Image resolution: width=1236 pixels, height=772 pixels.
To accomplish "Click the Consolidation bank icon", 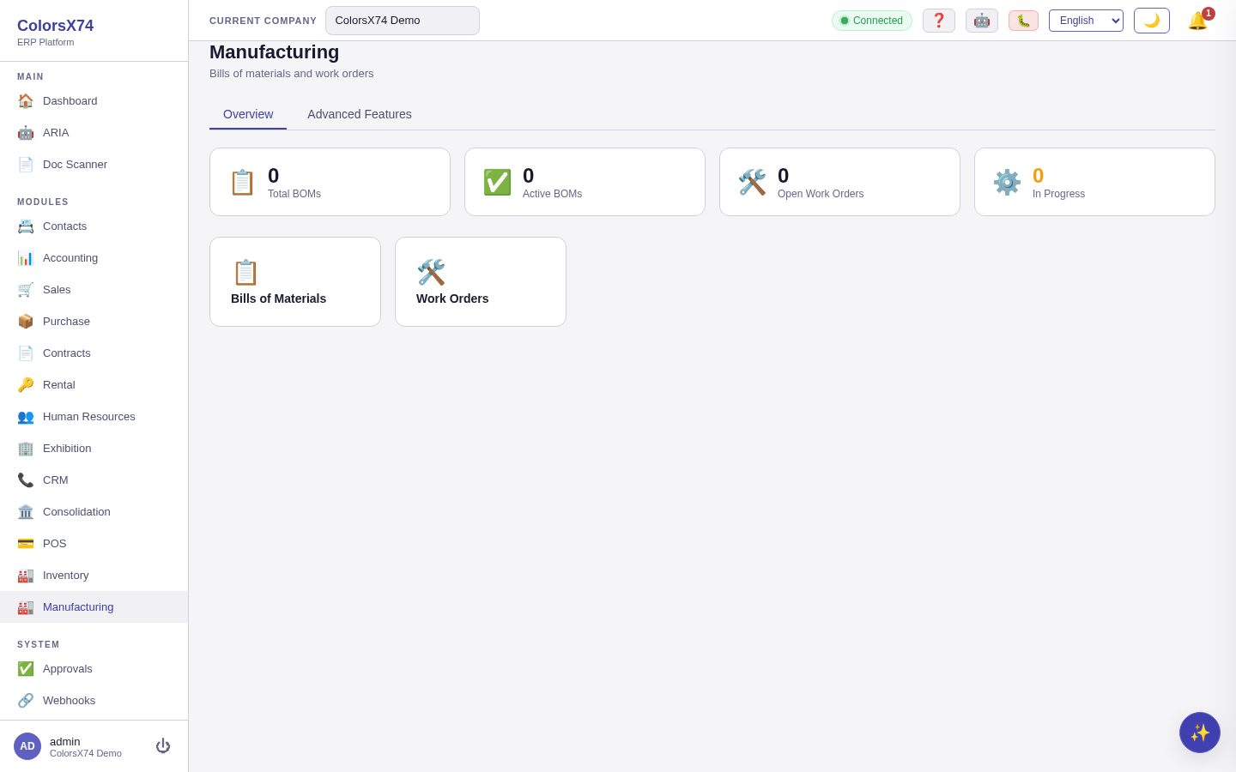I will point(26,511).
